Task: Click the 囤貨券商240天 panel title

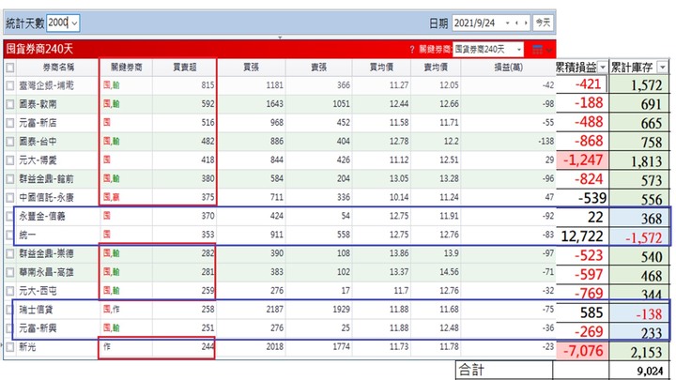Action: (39, 49)
